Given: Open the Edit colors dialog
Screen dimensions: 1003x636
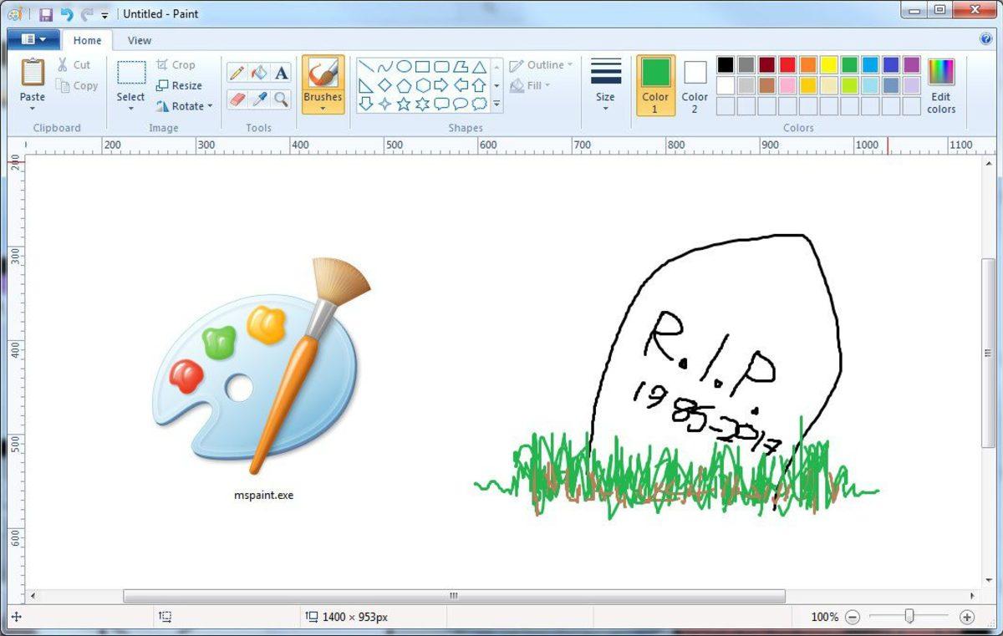Looking at the screenshot, I should pos(941,82).
